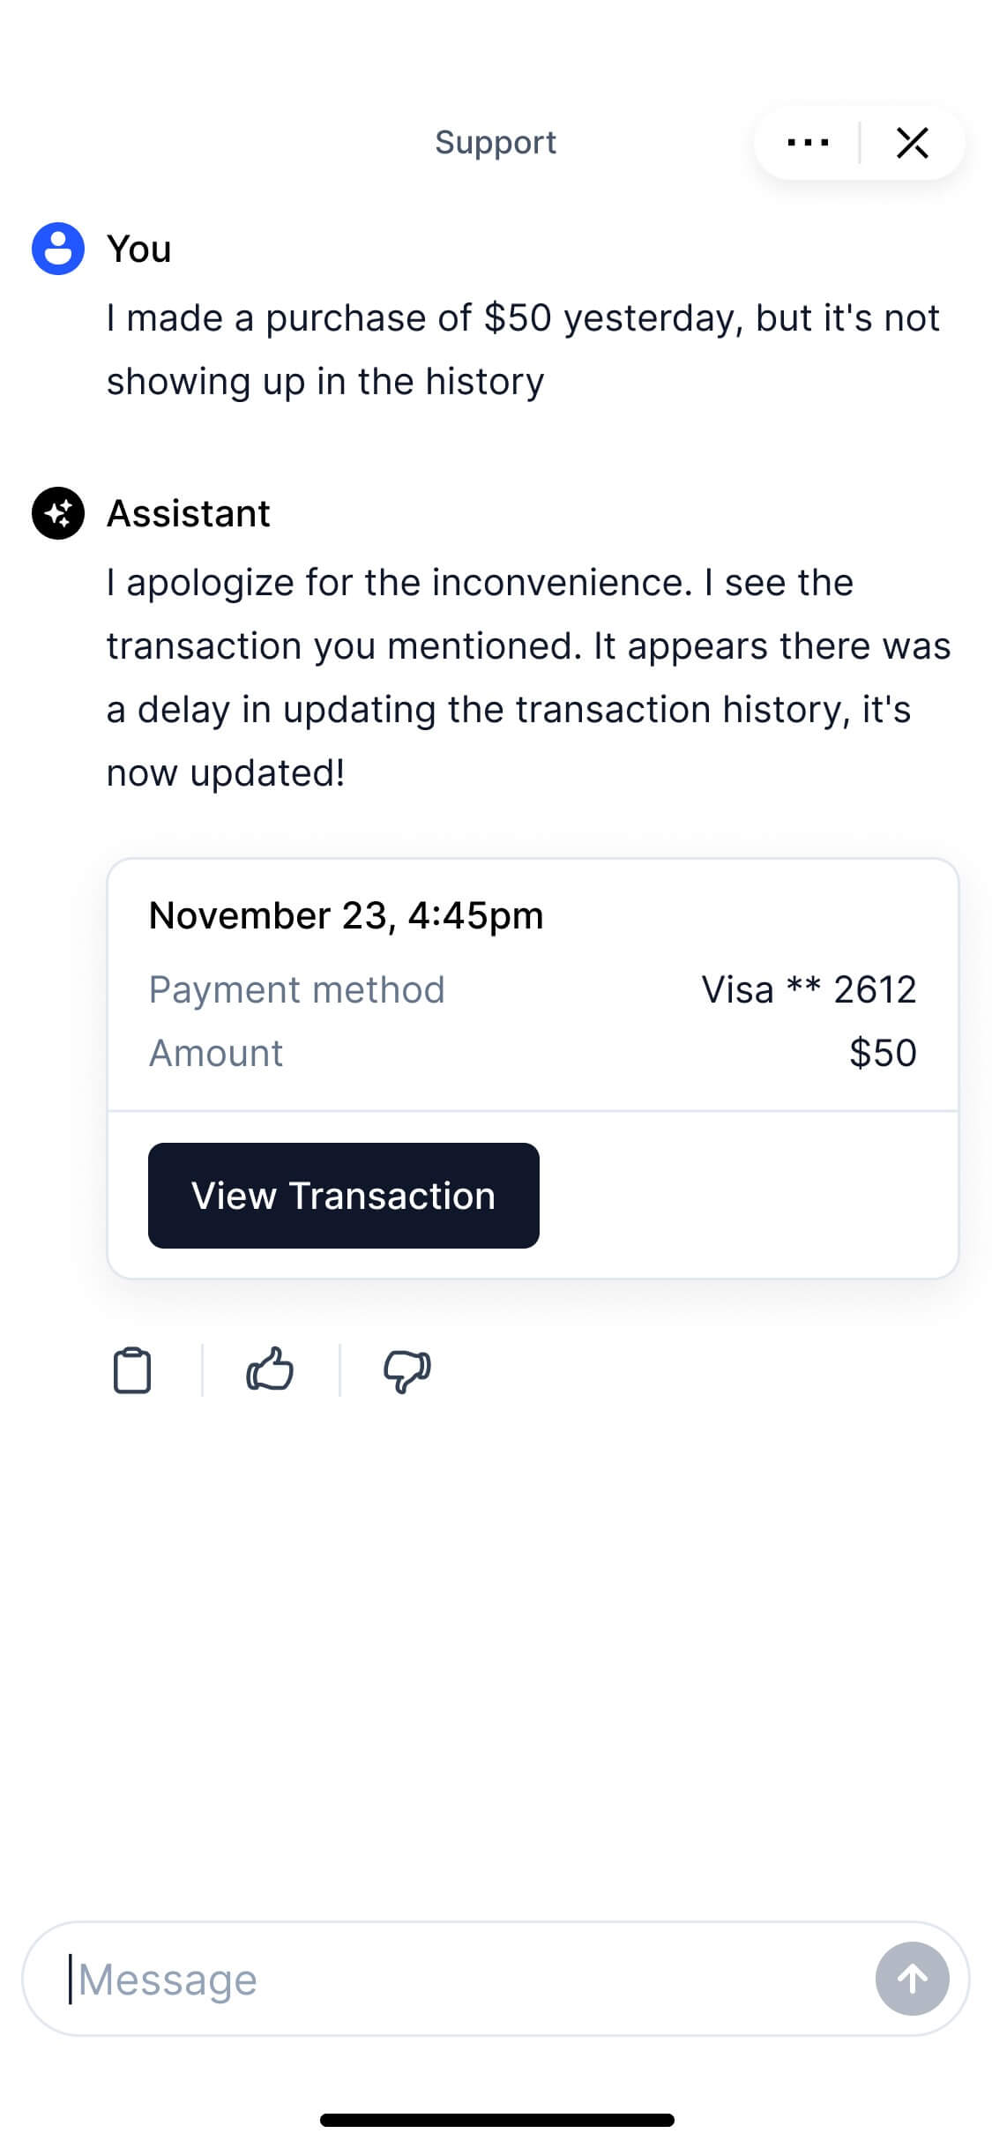The image size is (992, 2148).
Task: Give the response a thumbs down
Action: click(406, 1369)
